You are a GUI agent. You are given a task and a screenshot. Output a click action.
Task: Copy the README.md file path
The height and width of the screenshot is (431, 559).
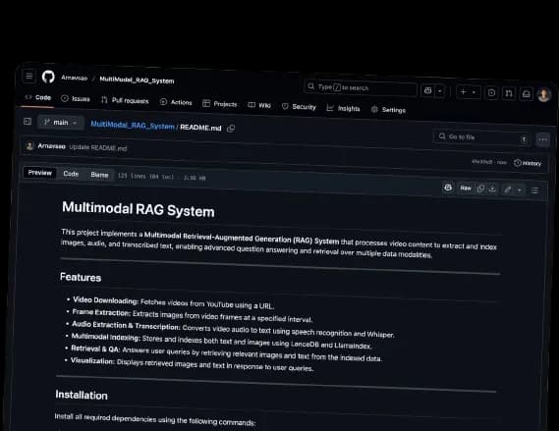[231, 129]
